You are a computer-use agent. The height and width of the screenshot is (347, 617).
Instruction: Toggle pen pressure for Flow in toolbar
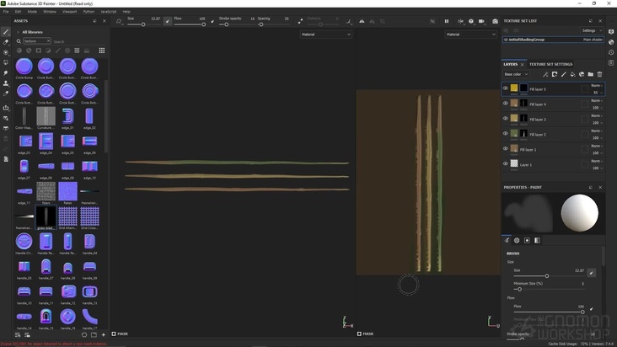[212, 21]
